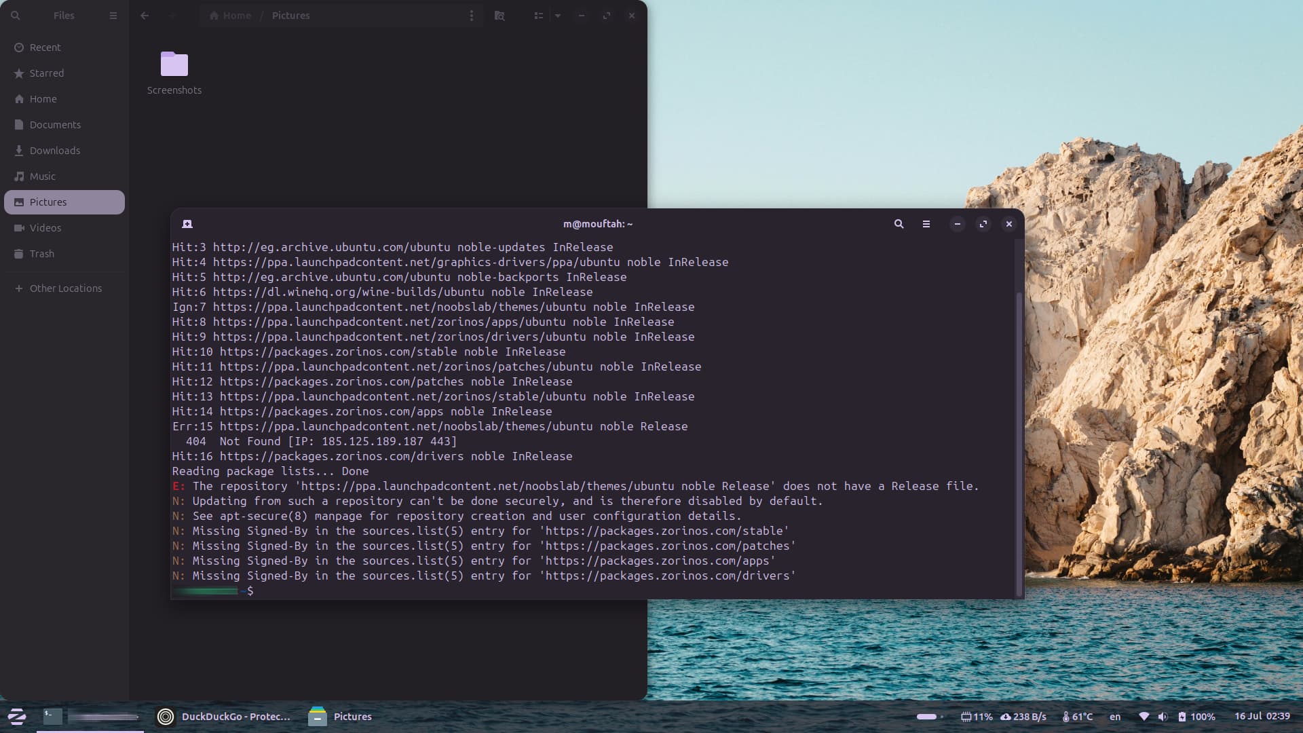Open the clock showing 16 Jul 02:39

(x=1262, y=717)
